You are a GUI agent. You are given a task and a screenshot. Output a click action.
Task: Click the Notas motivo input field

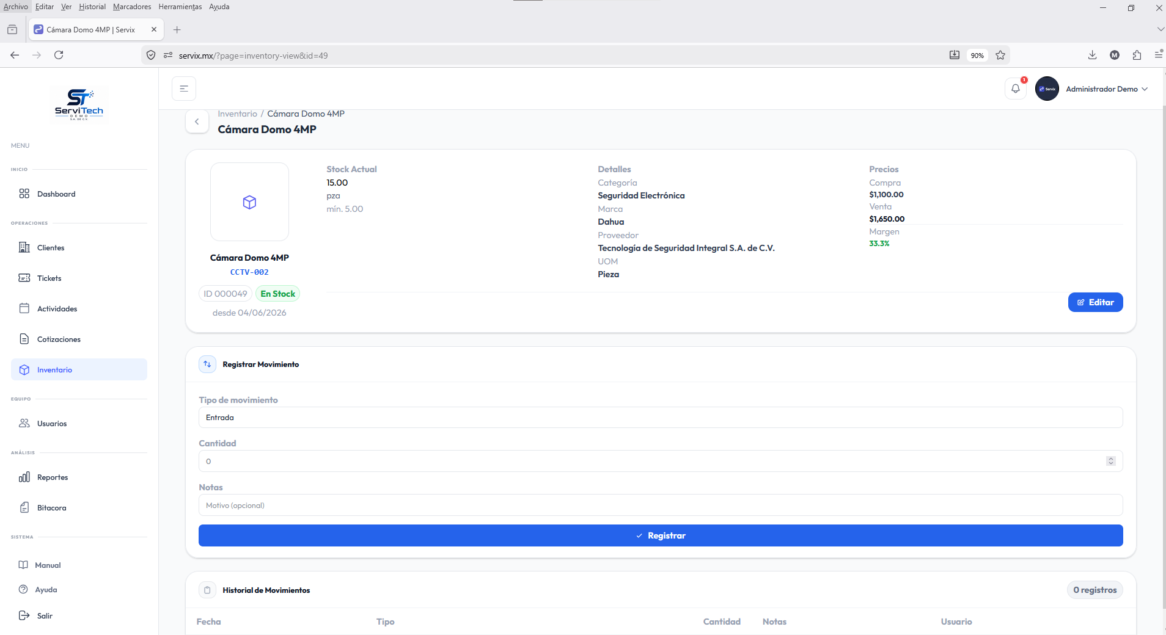click(x=661, y=505)
